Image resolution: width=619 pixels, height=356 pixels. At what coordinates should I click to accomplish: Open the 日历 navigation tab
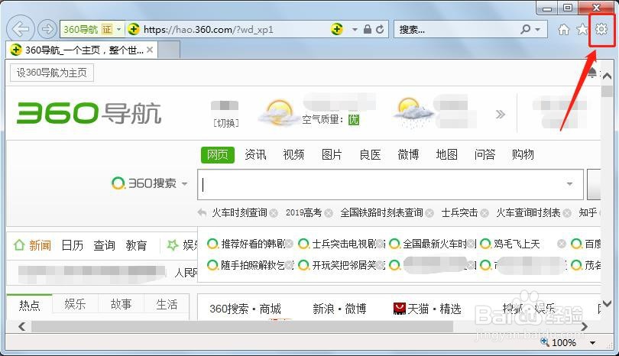point(73,245)
